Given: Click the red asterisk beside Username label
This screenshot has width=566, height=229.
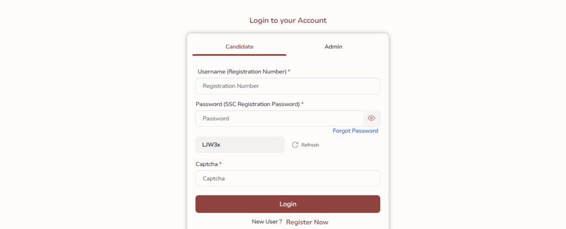Looking at the screenshot, I should click(x=289, y=71).
